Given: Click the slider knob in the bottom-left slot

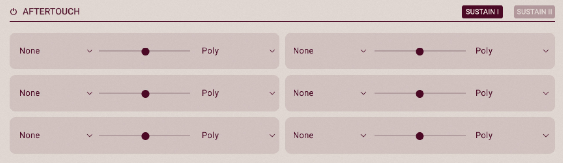Looking at the screenshot, I should tap(145, 136).
